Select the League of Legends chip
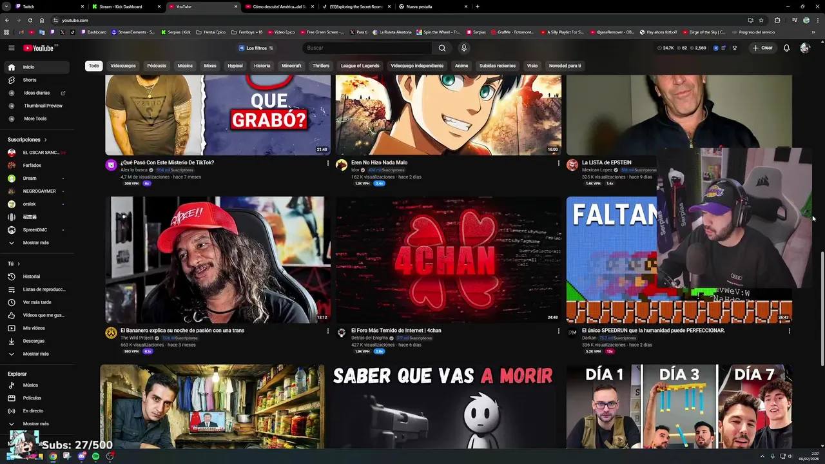 (360, 66)
